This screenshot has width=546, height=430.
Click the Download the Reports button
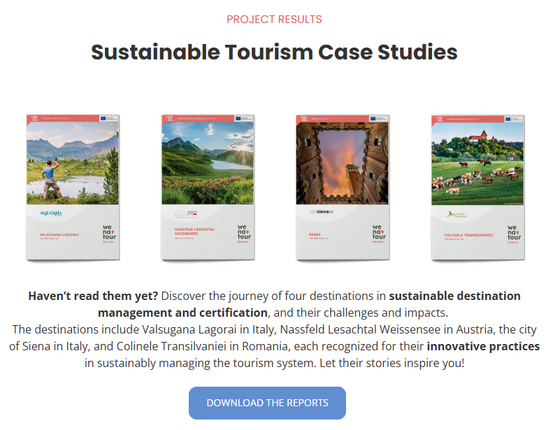tap(267, 403)
